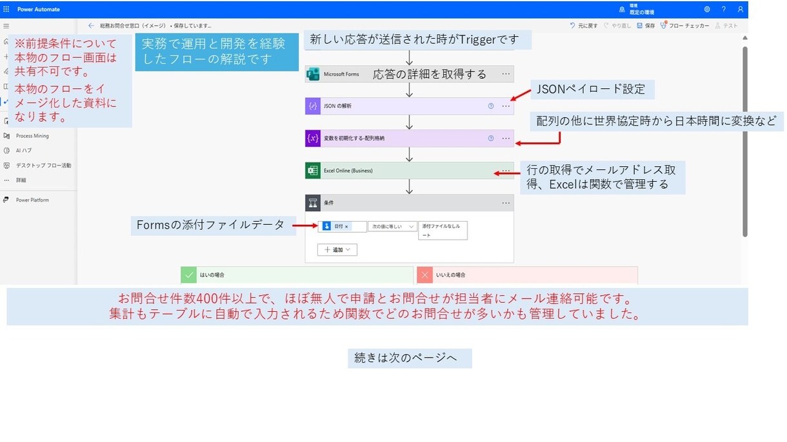Expand the JSON の解析 action card

click(x=410, y=106)
